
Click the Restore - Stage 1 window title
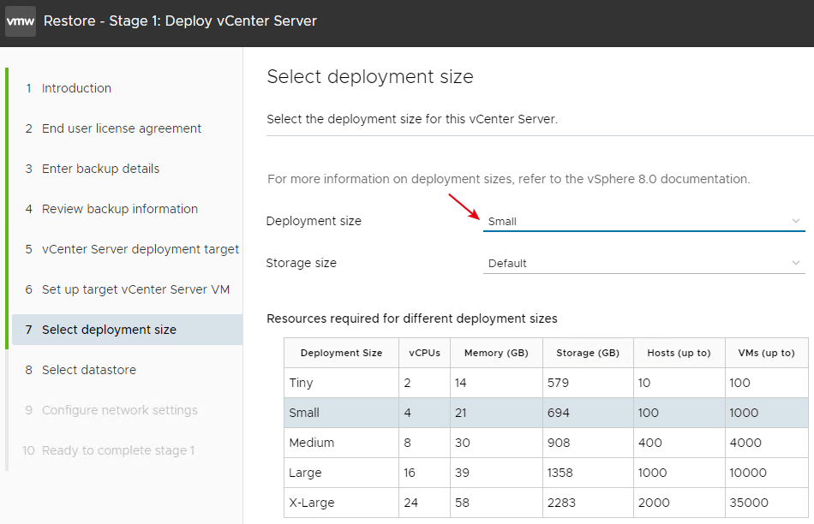click(180, 21)
